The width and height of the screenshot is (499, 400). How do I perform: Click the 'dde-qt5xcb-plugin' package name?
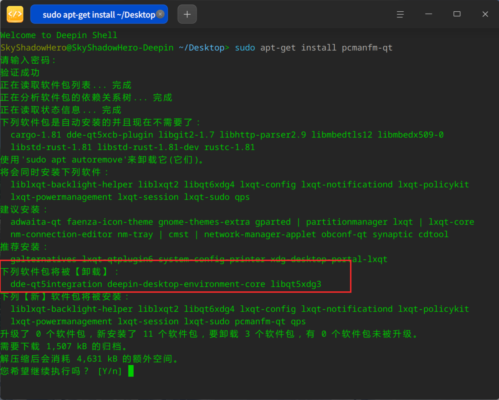[110, 135]
